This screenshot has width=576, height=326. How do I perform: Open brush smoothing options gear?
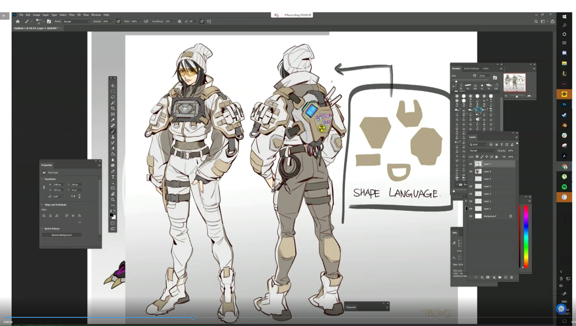pyautogui.click(x=179, y=22)
